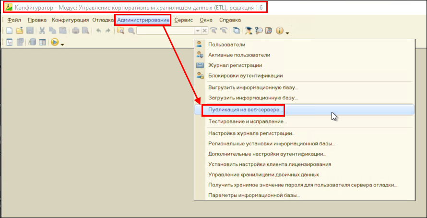Clear the search field with X button

point(204,31)
